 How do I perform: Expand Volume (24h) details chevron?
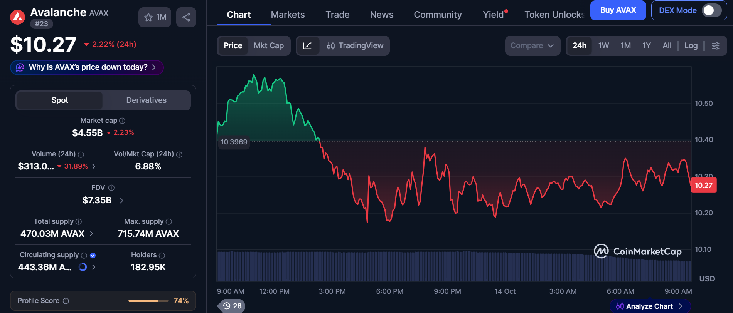tap(94, 166)
